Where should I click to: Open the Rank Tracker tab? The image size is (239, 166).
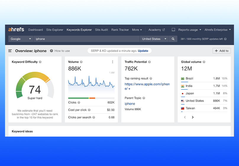[x=120, y=30]
